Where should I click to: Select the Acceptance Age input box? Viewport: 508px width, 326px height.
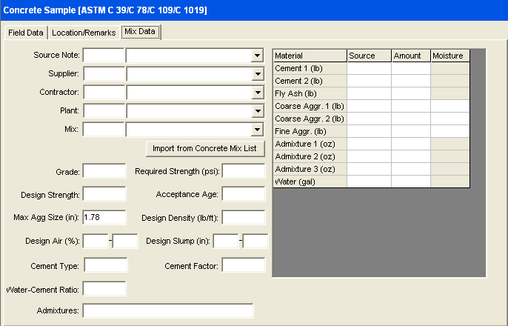[x=243, y=194]
